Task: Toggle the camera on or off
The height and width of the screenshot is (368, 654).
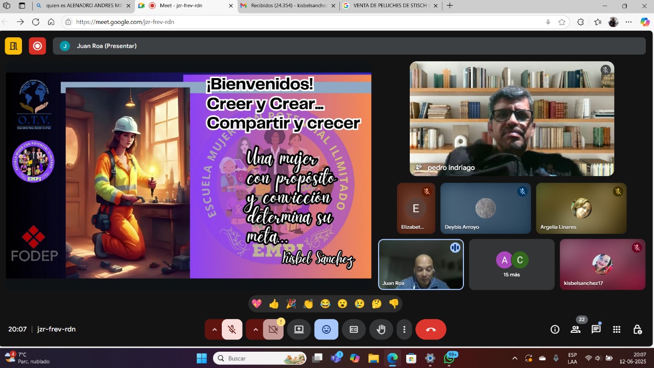Action: [x=273, y=330]
